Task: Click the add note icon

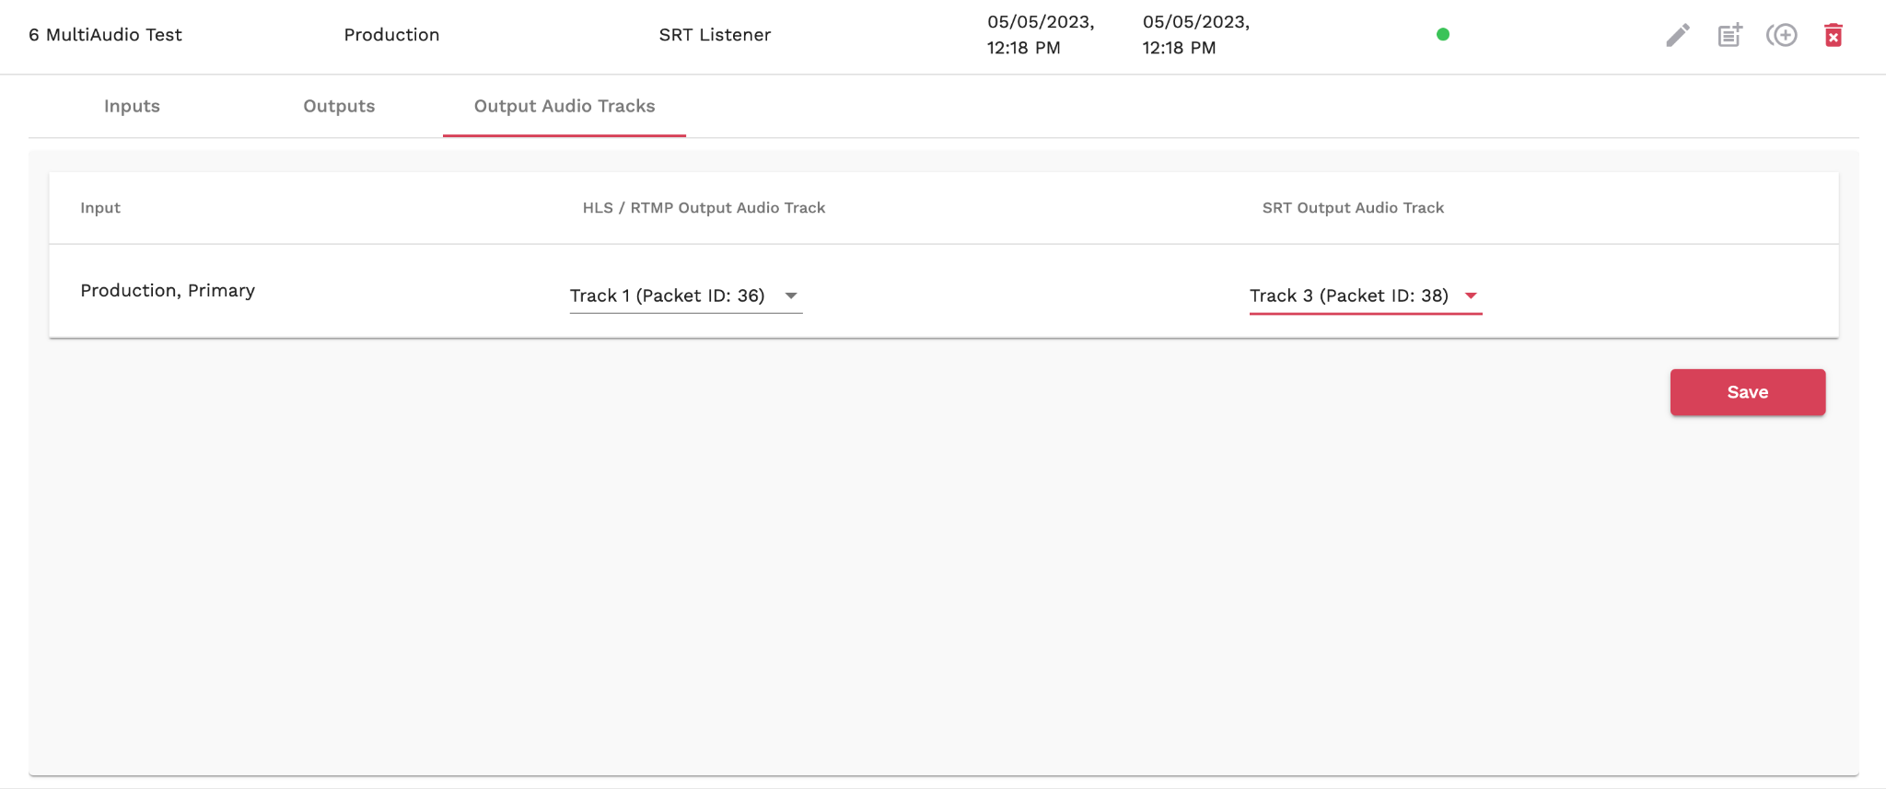Action: coord(1729,35)
